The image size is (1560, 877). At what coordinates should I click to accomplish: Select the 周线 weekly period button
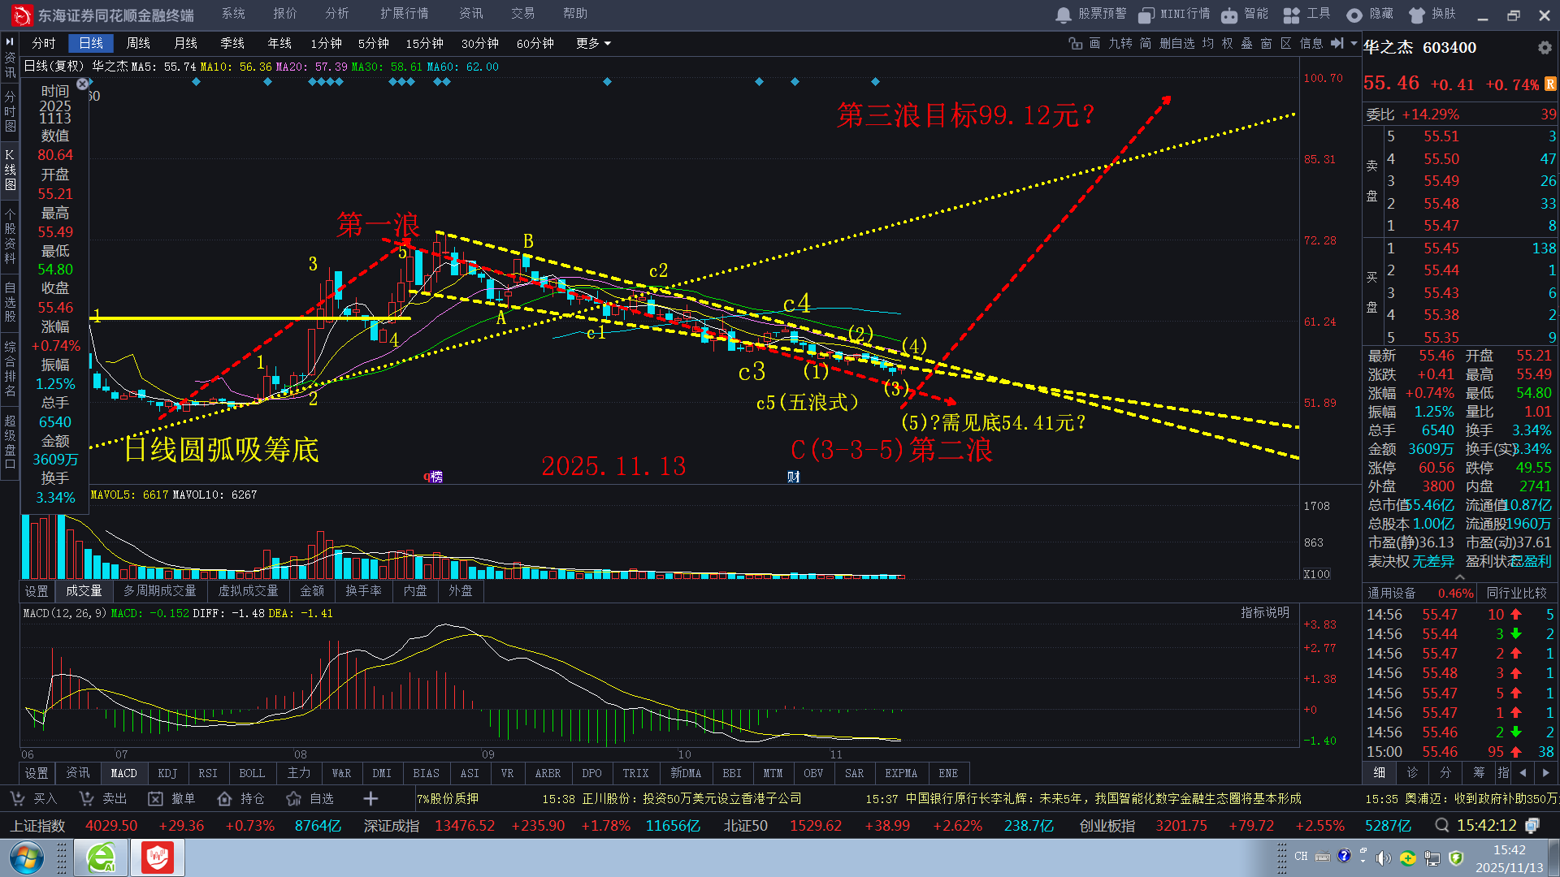138,43
